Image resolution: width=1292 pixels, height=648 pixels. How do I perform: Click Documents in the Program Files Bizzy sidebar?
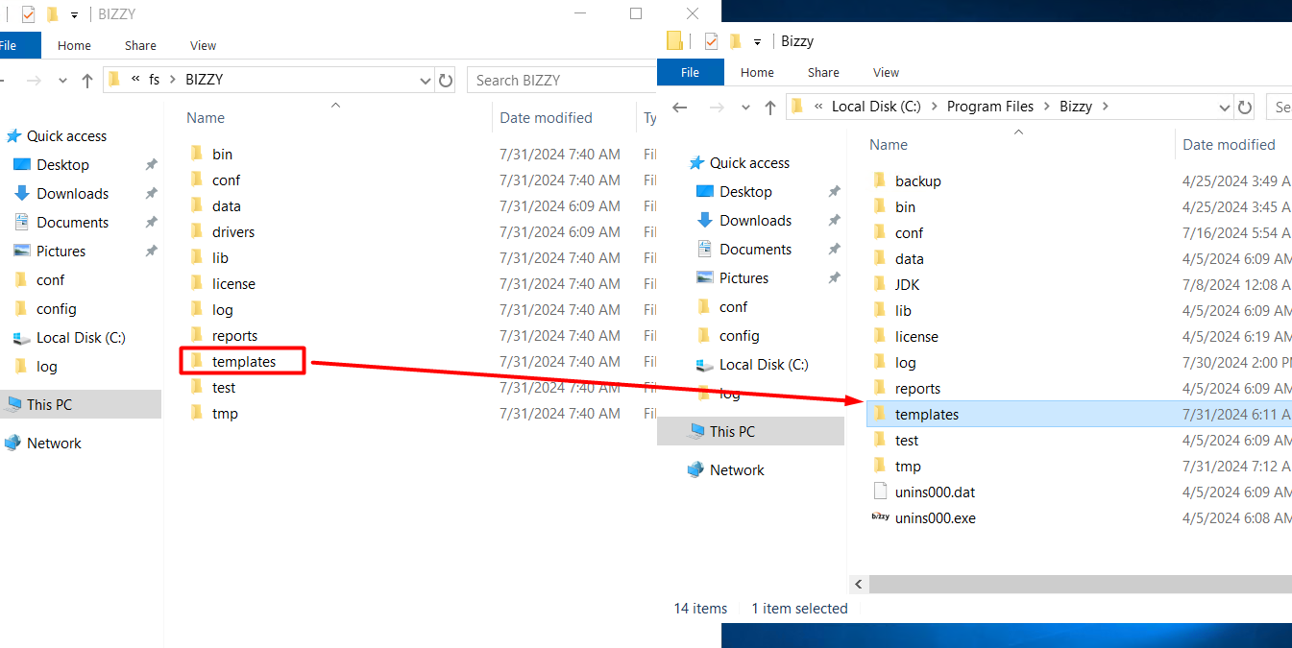[756, 250]
